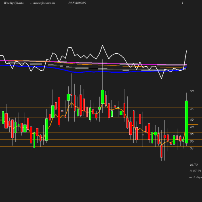Click the 50 price axis label

[x=191, y=91]
